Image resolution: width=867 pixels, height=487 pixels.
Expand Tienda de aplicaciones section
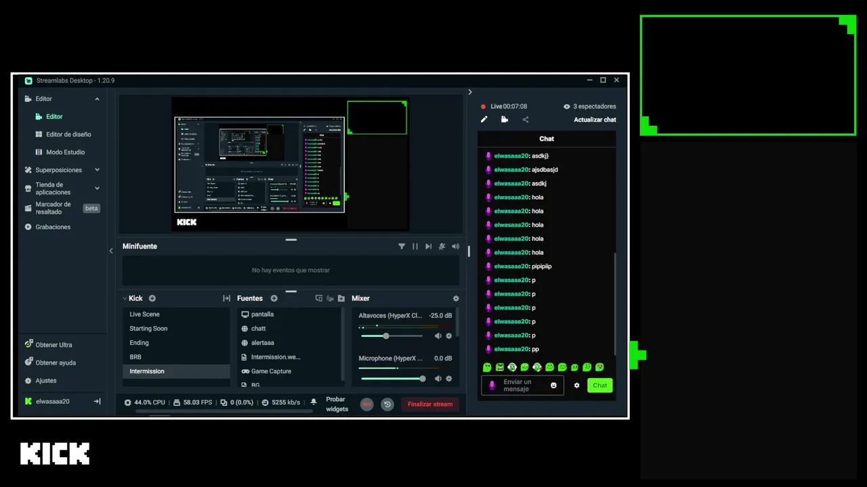click(x=97, y=188)
